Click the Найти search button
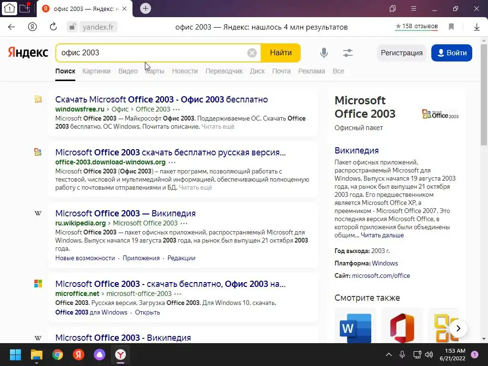 [x=281, y=52]
